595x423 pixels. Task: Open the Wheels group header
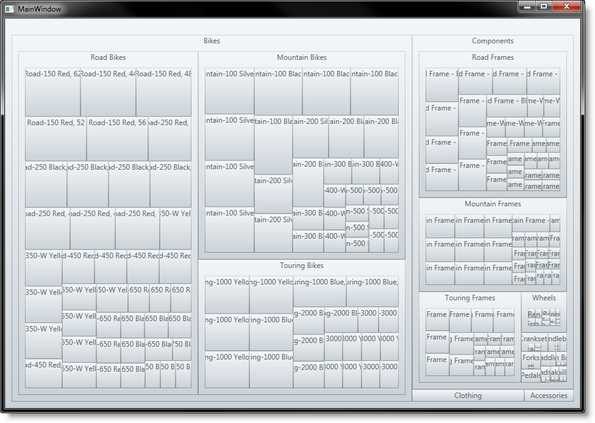pyautogui.click(x=544, y=298)
